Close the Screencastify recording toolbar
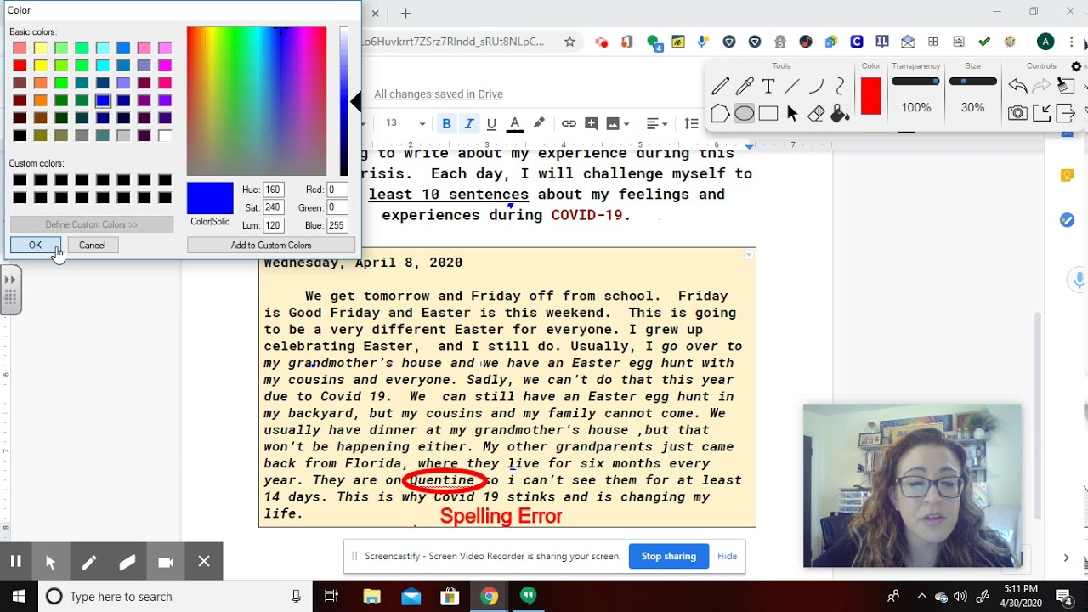The height and width of the screenshot is (612, 1088). [x=204, y=561]
